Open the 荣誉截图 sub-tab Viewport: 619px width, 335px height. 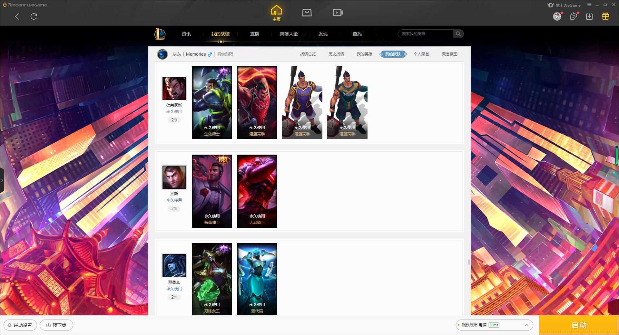[450, 54]
